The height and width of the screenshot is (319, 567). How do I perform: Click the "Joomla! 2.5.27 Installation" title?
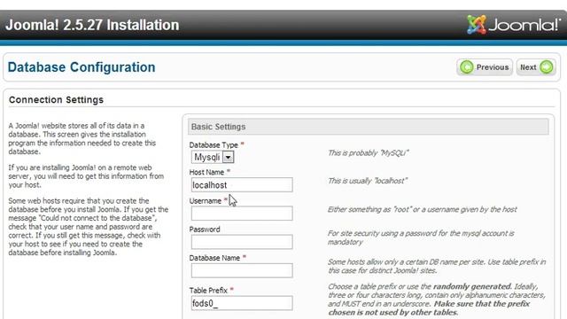point(92,25)
